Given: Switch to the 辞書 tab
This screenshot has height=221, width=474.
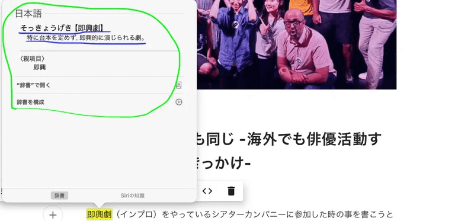Looking at the screenshot, I should click(59, 196).
